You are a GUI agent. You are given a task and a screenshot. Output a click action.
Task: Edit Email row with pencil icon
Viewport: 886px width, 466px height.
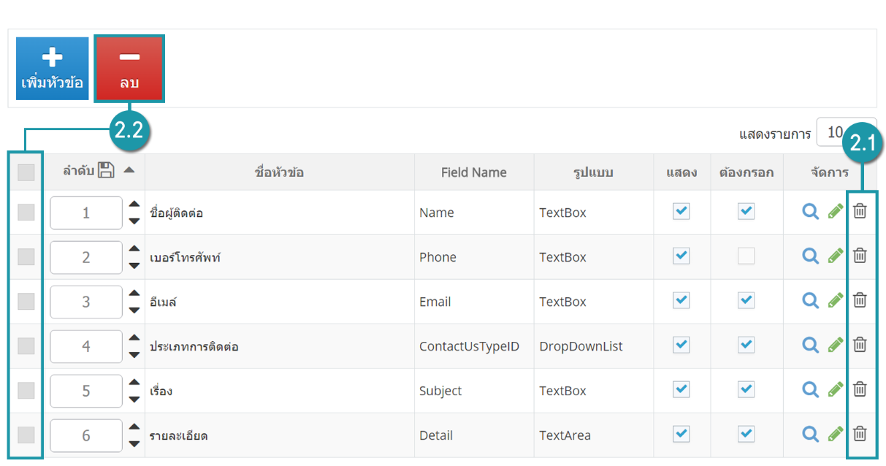pyautogui.click(x=836, y=300)
